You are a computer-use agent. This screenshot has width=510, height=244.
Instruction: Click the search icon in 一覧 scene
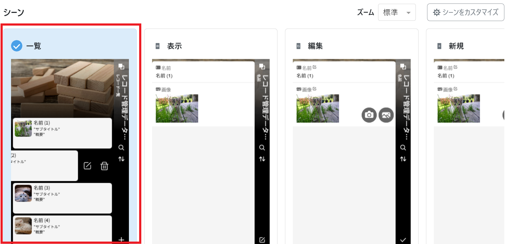[x=121, y=148]
